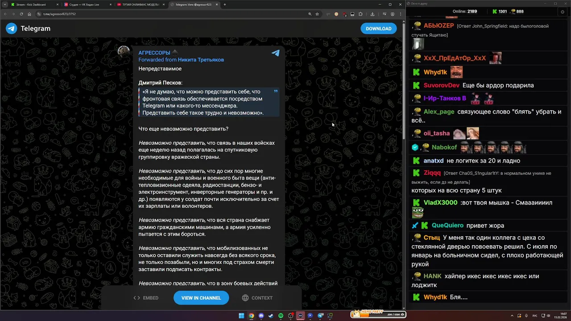The image size is (571, 321).
Task: Click the Kick viewer count 1301
Action: point(500,12)
